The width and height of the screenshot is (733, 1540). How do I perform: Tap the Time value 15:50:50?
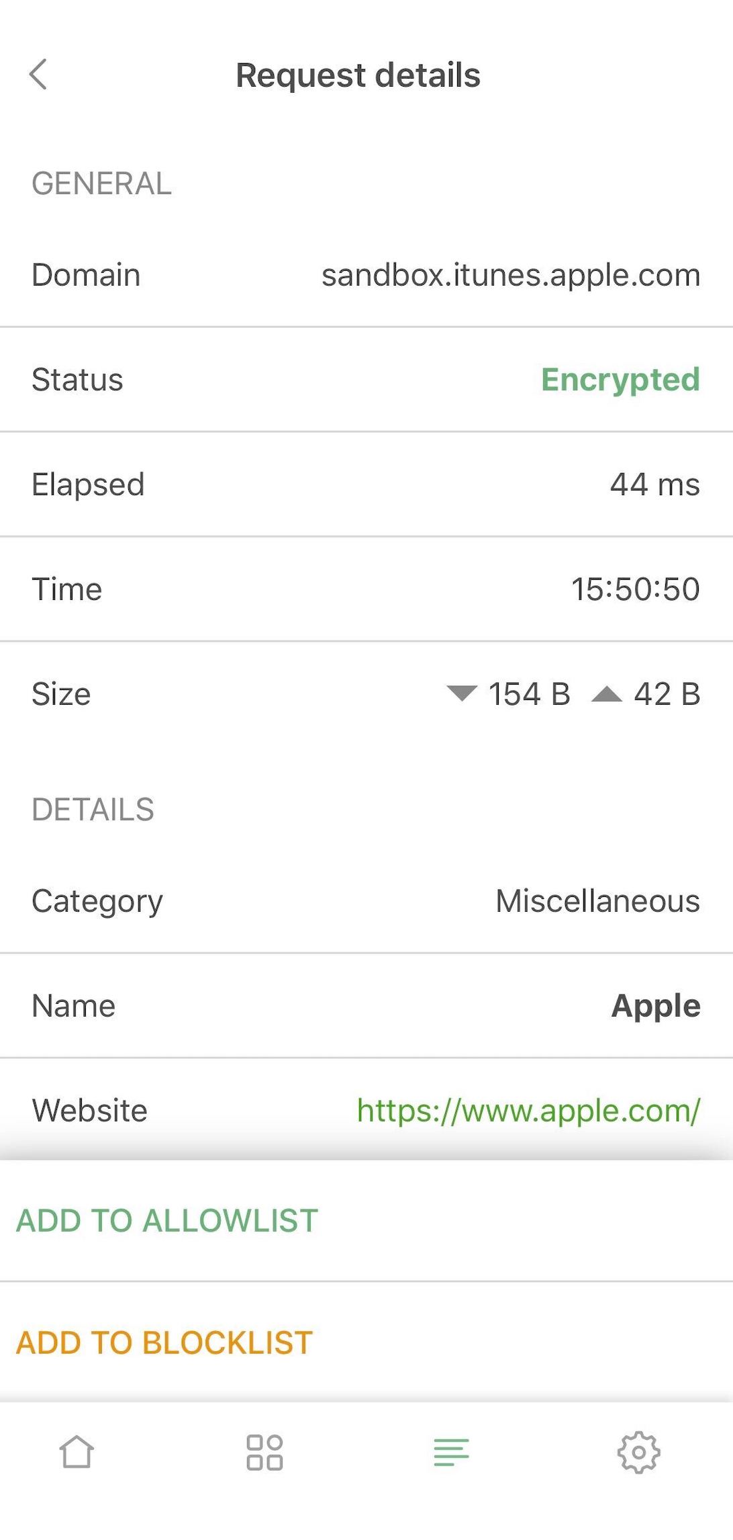tap(635, 589)
